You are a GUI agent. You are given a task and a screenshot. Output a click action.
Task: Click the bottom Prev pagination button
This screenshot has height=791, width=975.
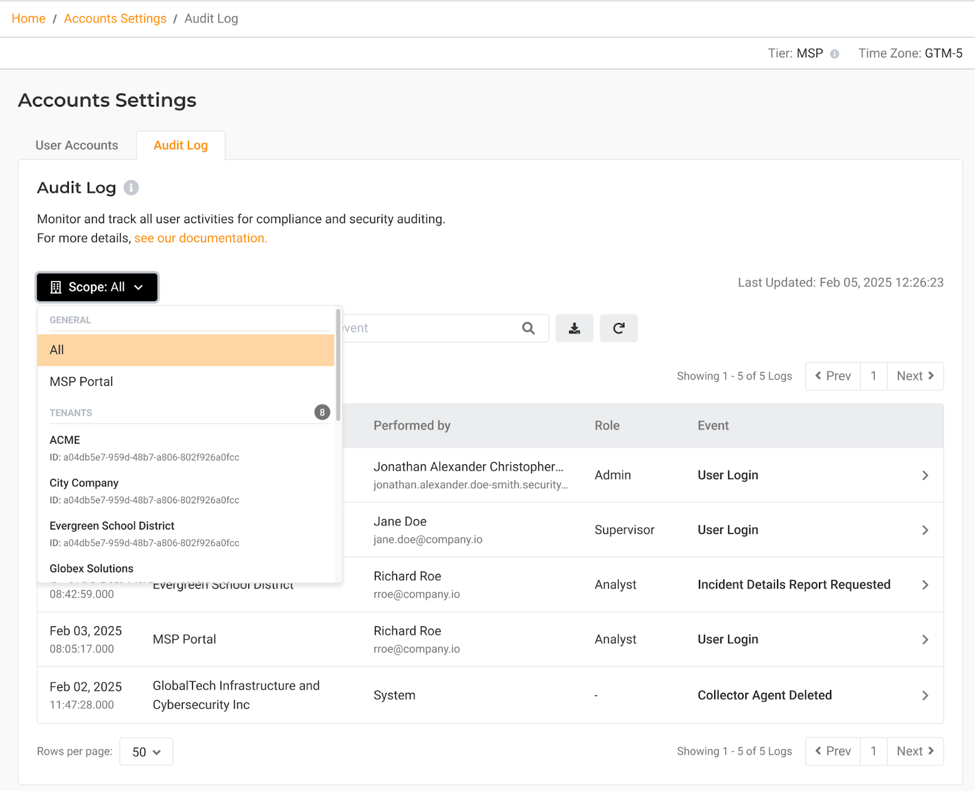coord(832,751)
